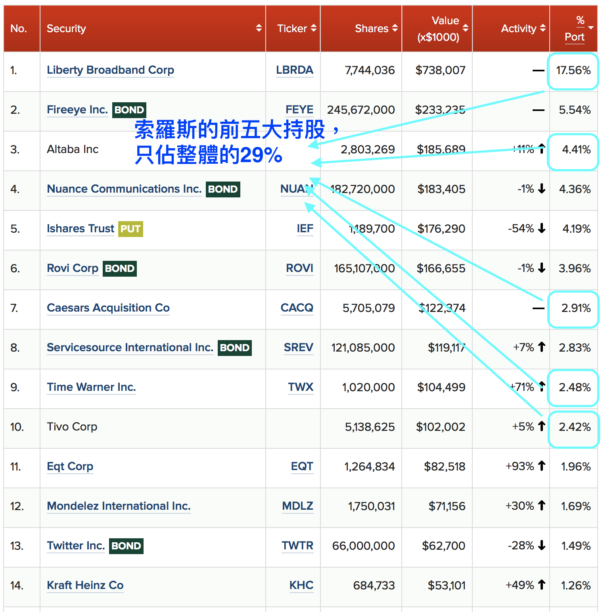Click Tivo Corp security name
This screenshot has height=612, width=602.
pyautogui.click(x=72, y=427)
